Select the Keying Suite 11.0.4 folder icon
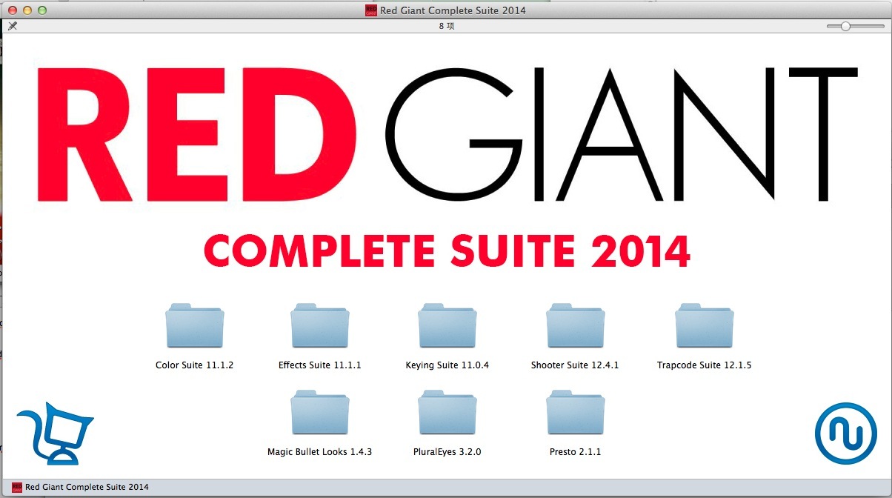The height and width of the screenshot is (498, 892). pyautogui.click(x=447, y=326)
